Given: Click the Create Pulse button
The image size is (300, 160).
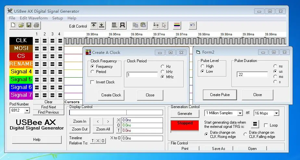Looking at the screenshot, I should pos(220,95).
